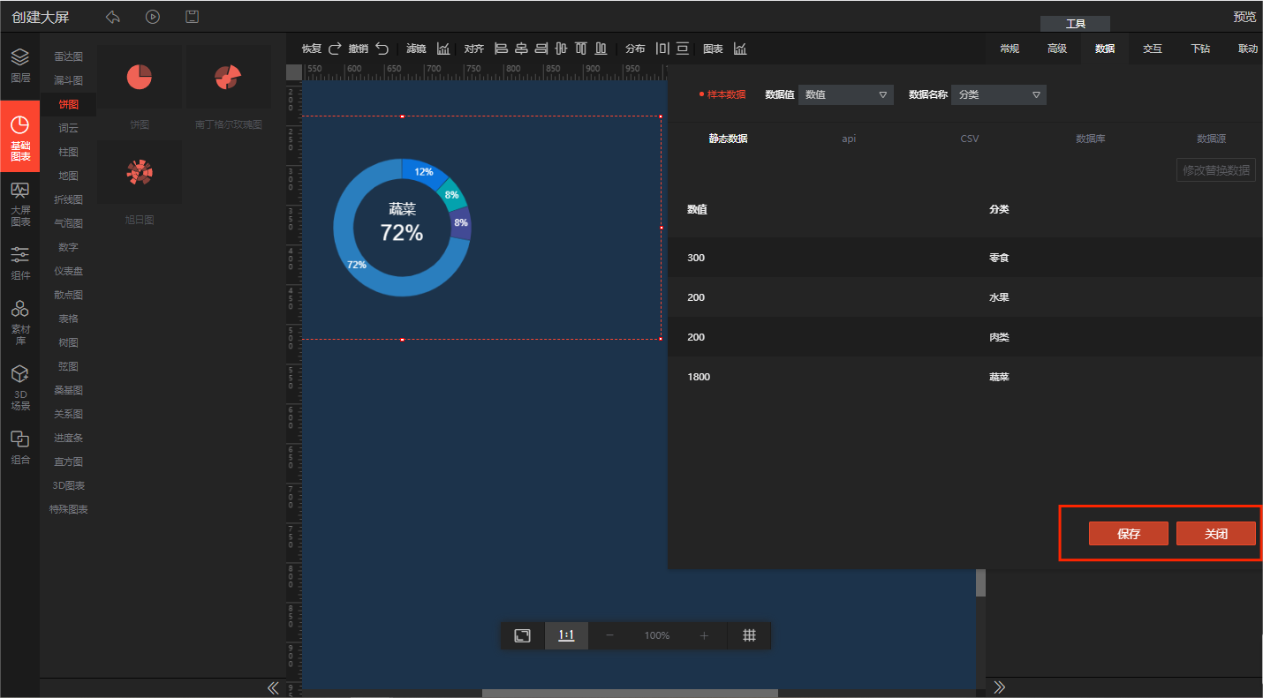Image resolution: width=1263 pixels, height=698 pixels.
Task: Choose the 饼图 pie chart thumbnail
Action: pyautogui.click(x=140, y=78)
